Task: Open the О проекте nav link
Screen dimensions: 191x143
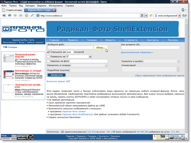Action: coord(131,40)
